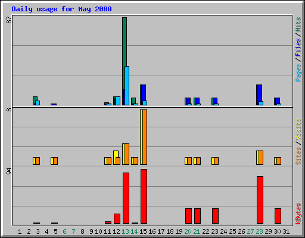The height and width of the screenshot is (238, 305).
Task: Click green day label "20"
Action: tap(188, 231)
